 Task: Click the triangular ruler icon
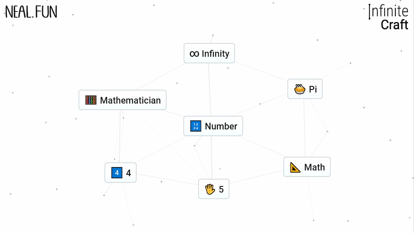[295, 167]
